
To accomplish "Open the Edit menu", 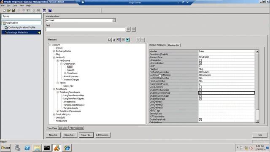I will 8,5.
